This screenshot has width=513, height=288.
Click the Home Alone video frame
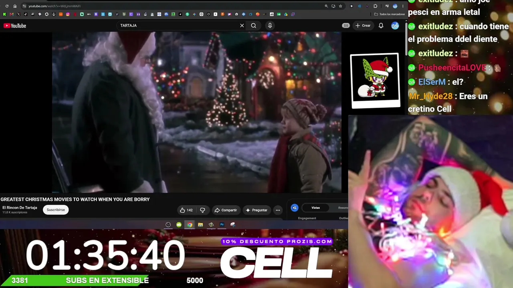point(196,112)
